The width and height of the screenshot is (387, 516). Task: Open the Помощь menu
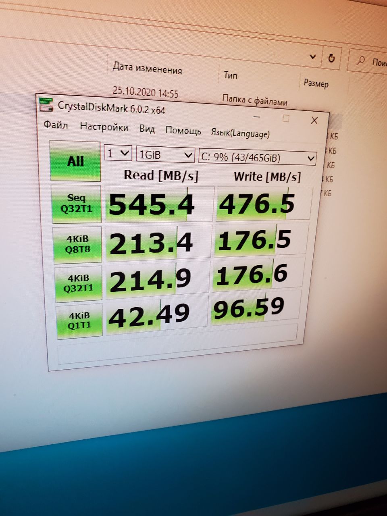click(x=183, y=131)
